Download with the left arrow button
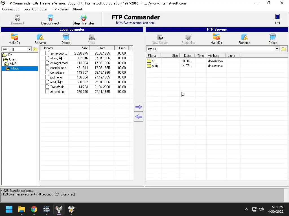This screenshot has width=289, height=216. [138, 117]
